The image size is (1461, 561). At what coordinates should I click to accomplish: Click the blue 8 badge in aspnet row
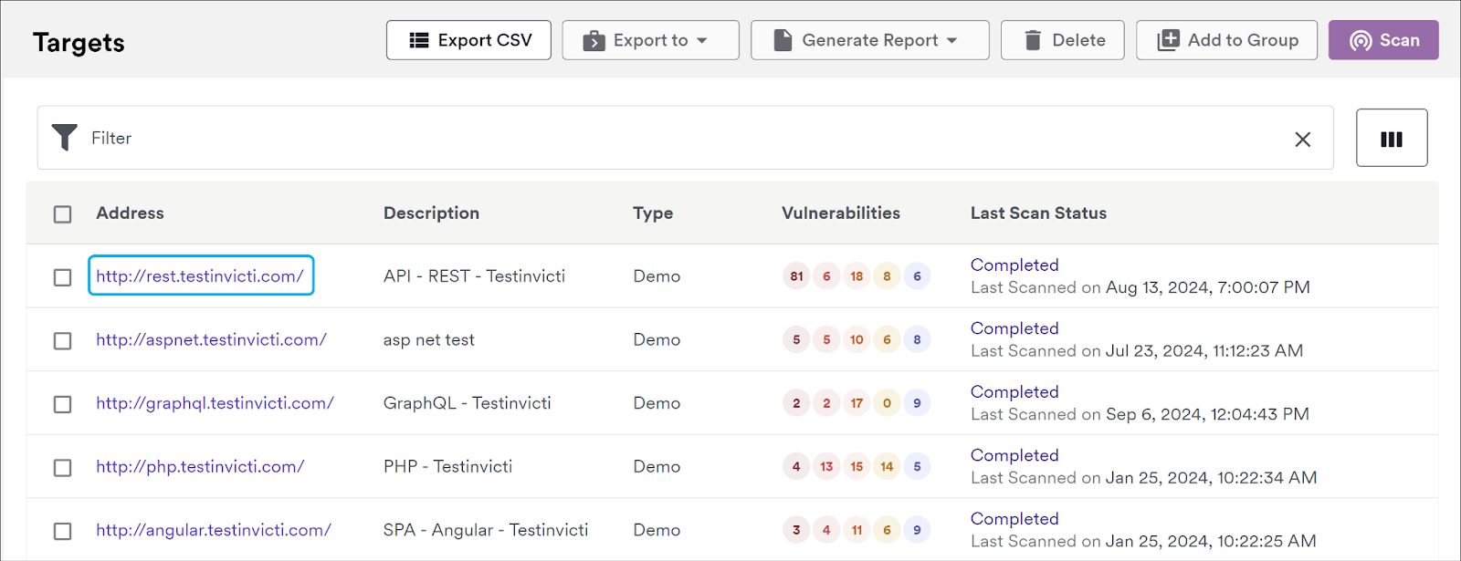click(x=917, y=339)
